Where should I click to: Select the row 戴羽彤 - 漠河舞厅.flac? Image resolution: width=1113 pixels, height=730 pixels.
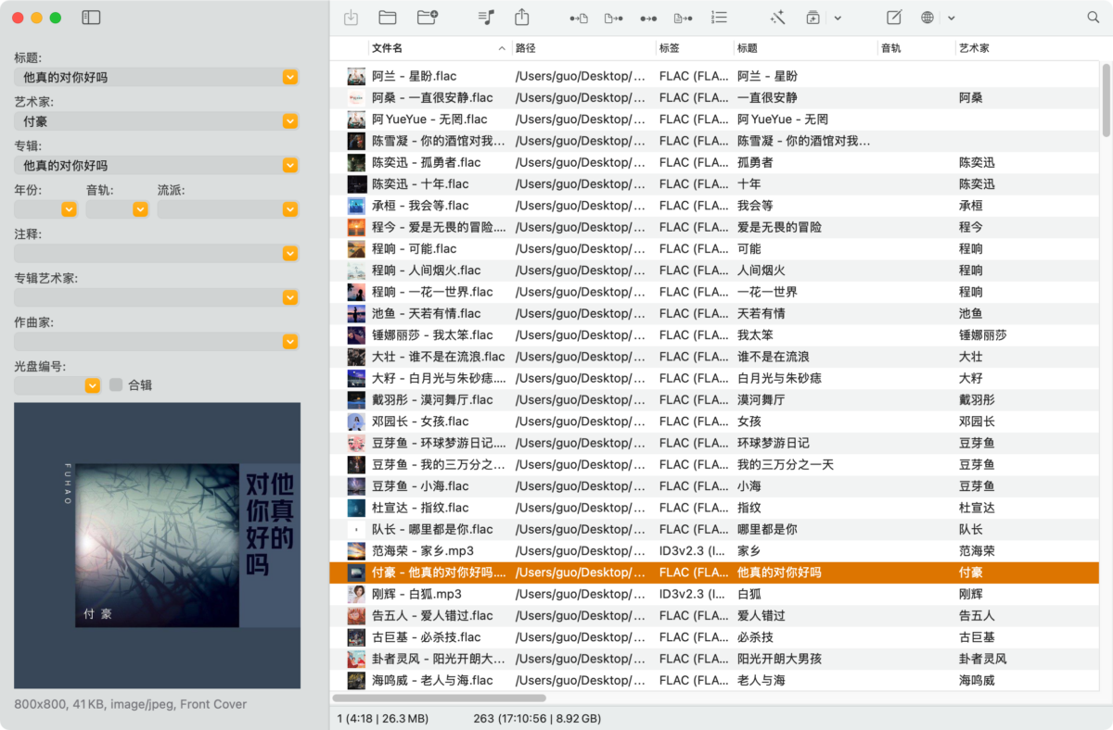coord(714,399)
